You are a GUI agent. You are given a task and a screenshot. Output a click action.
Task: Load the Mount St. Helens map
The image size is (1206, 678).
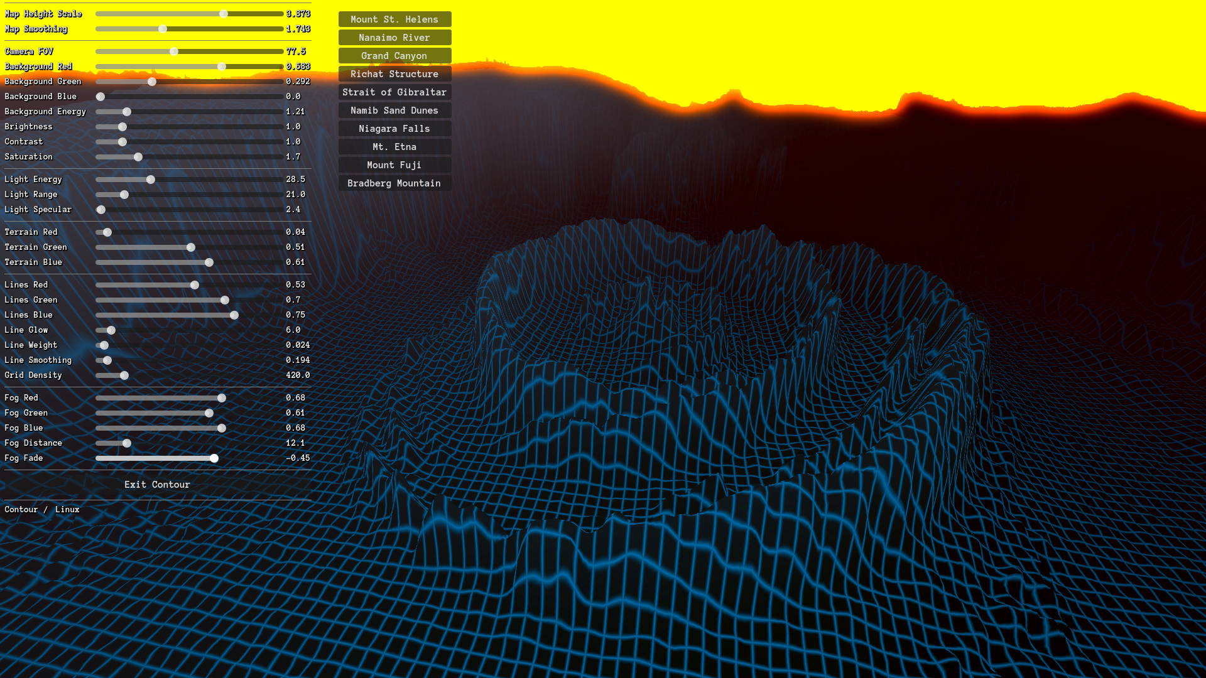pyautogui.click(x=394, y=19)
